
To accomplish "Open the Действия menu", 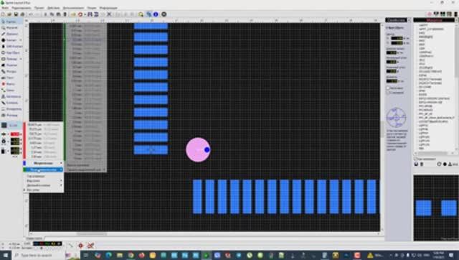I will [53, 8].
